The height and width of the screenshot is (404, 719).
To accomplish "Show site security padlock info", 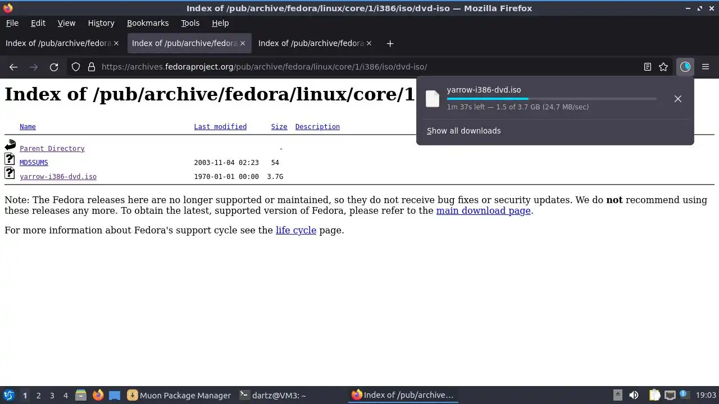I will pos(92,67).
